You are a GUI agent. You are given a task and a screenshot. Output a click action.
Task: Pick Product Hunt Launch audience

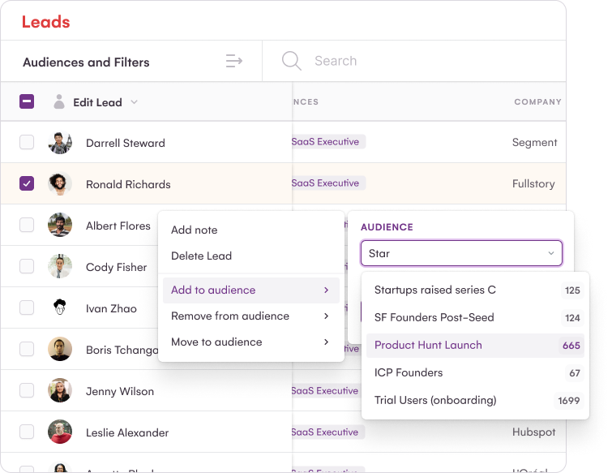[x=475, y=346]
